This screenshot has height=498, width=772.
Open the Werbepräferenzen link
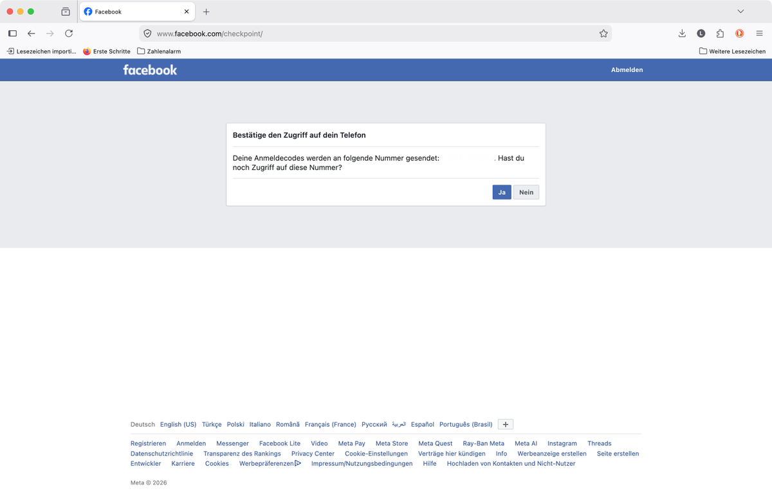270,463
